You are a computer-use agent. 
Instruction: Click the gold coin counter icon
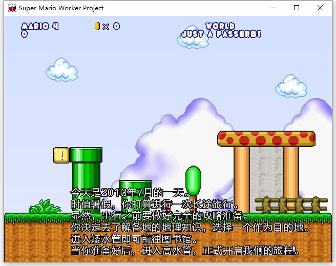tap(97, 26)
